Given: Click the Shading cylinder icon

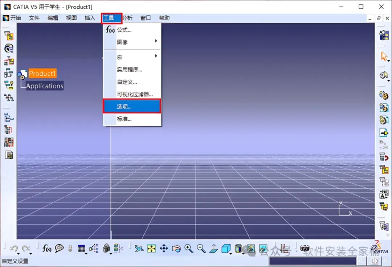Looking at the screenshot, I should click(x=238, y=249).
